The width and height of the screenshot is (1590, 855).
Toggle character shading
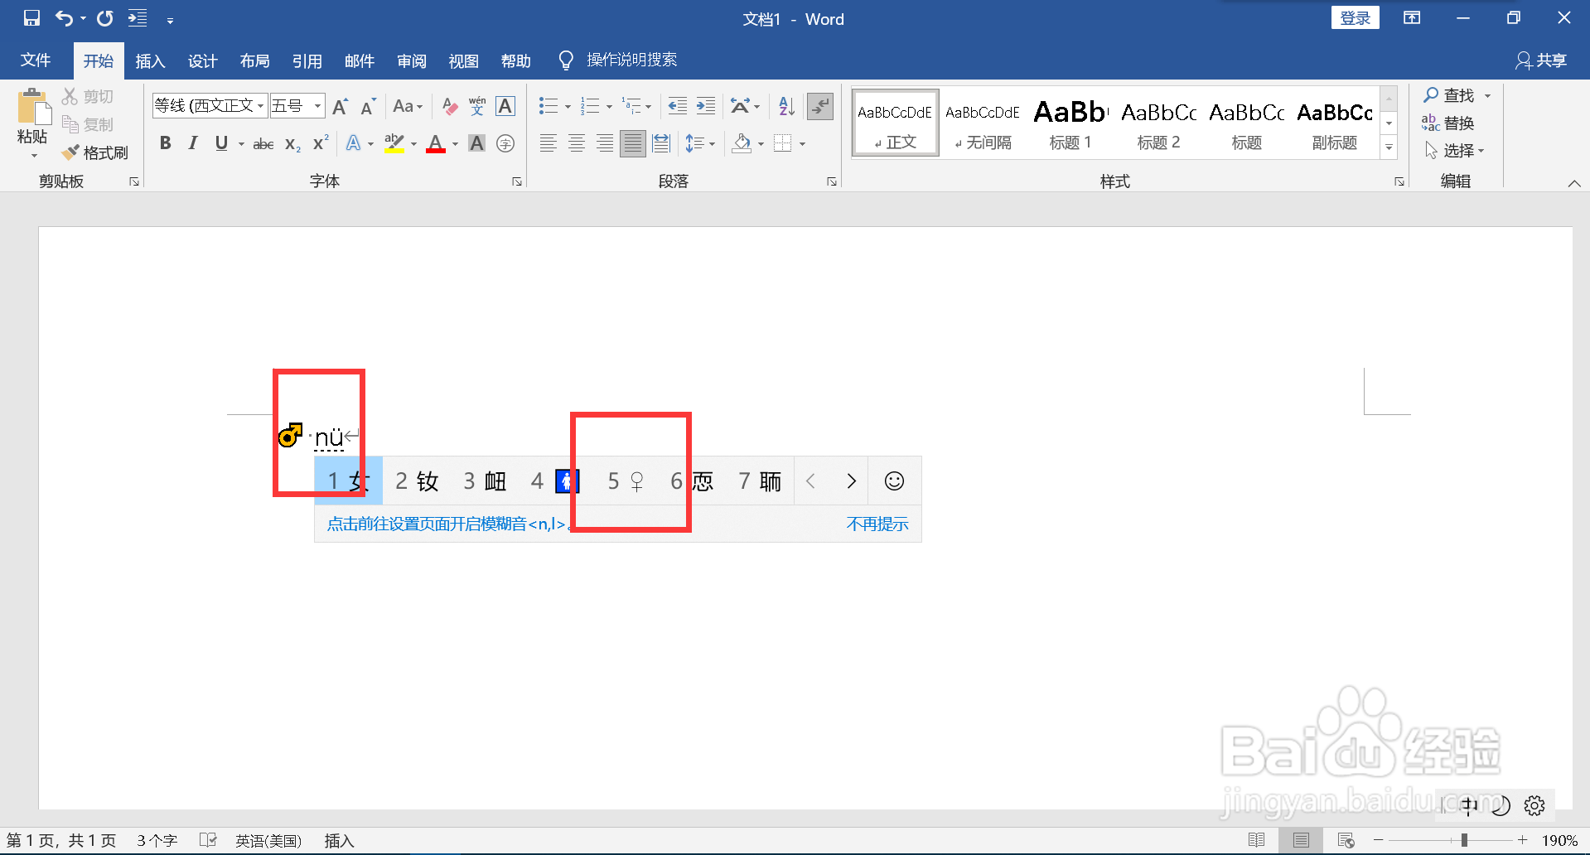[476, 143]
